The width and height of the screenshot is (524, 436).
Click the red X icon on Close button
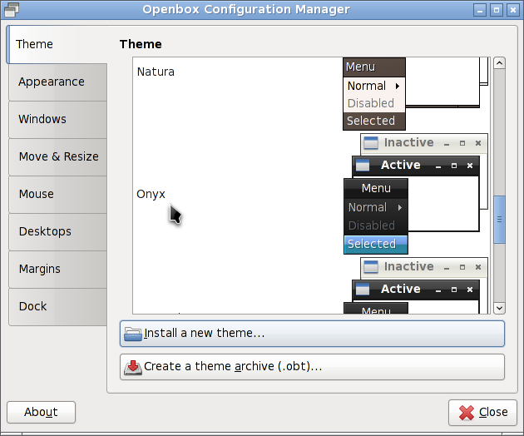467,413
